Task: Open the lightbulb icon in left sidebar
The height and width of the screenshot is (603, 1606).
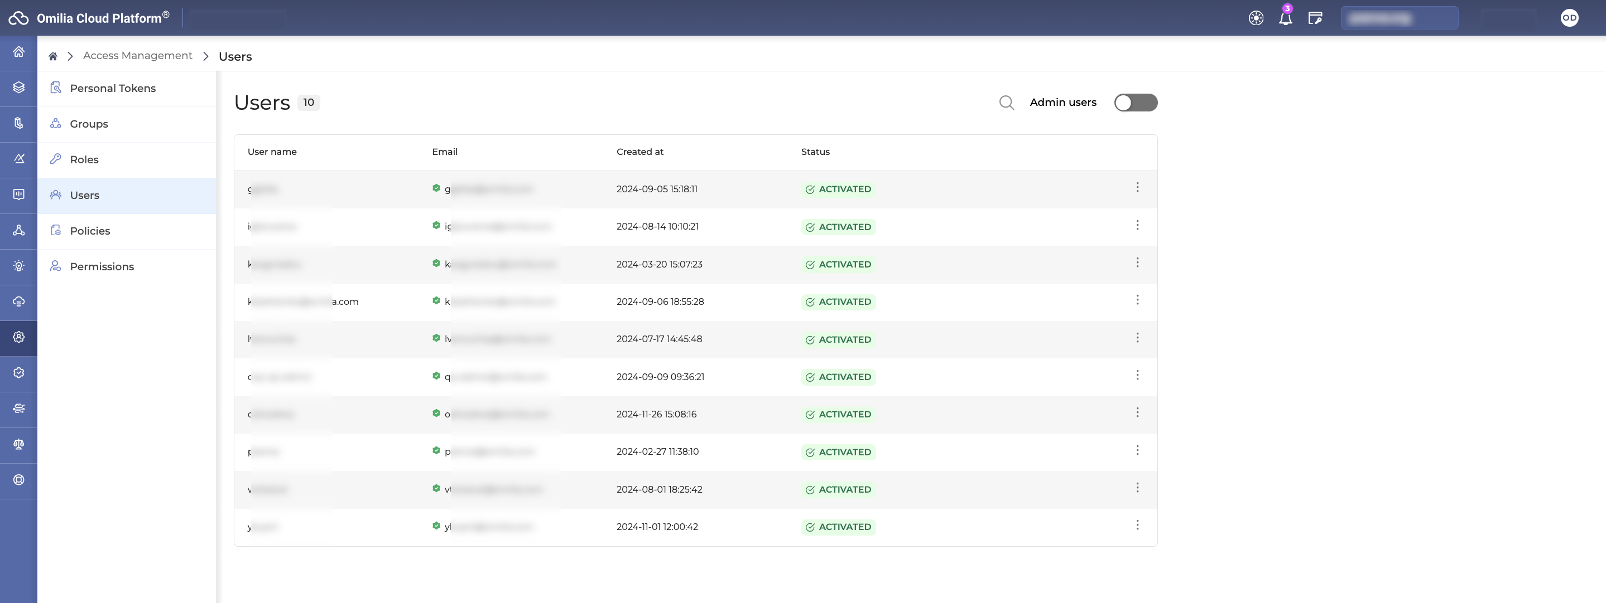Action: [x=19, y=266]
